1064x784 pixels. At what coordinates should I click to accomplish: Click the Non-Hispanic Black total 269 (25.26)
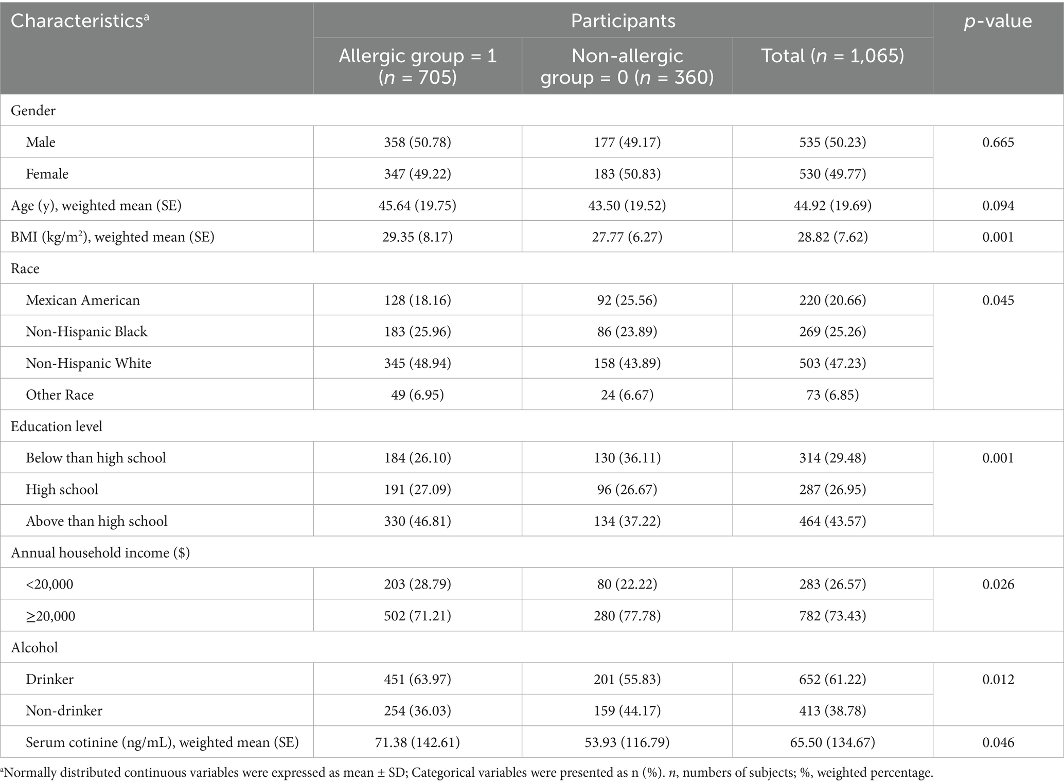[x=832, y=331]
